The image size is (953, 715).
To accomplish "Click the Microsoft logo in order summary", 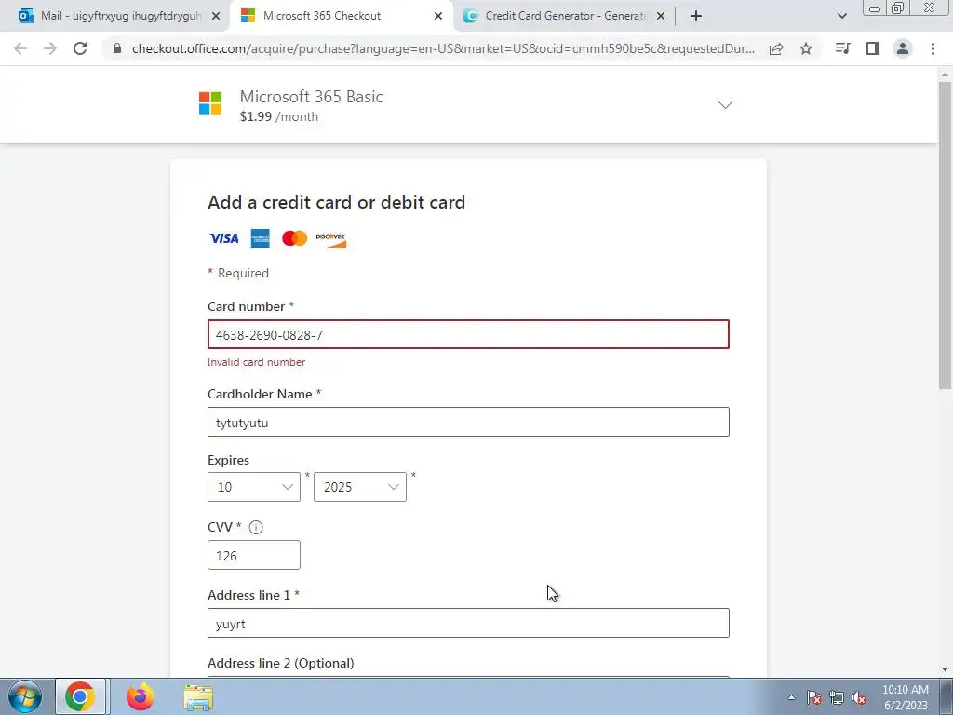I will click(210, 103).
